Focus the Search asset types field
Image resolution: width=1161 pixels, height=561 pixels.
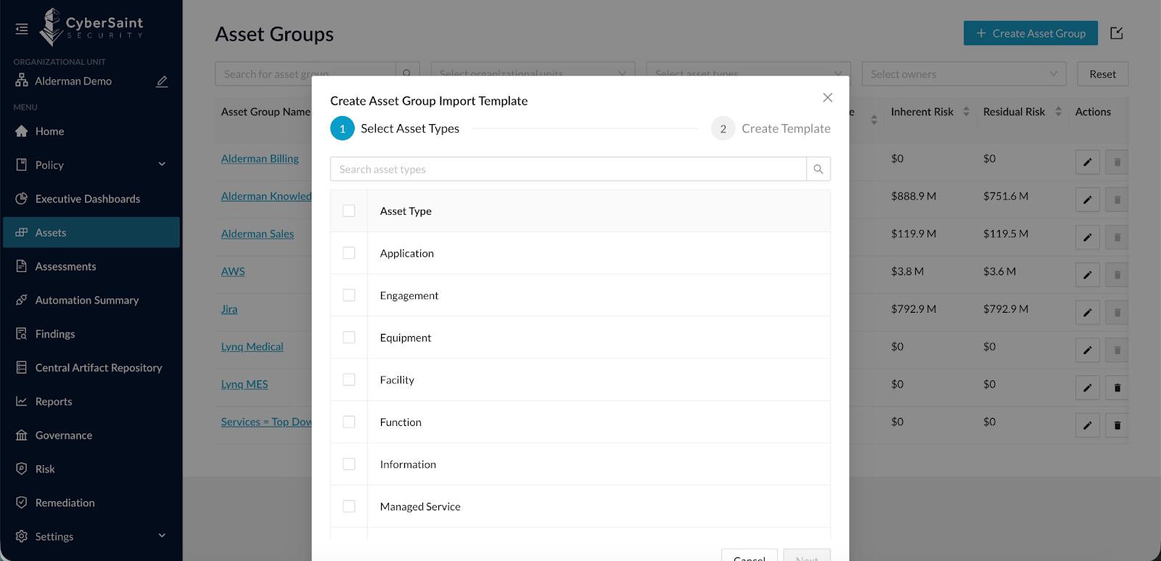click(567, 169)
